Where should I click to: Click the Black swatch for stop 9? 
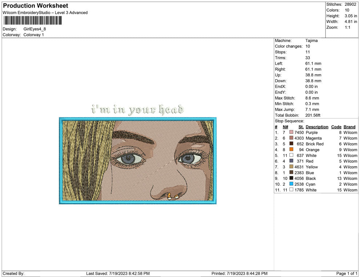point(291,178)
